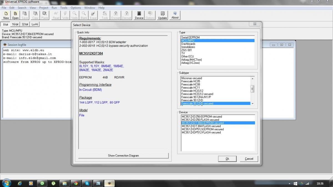
Task: Click the Subtype list scrollbar thumb
Action: coord(253,89)
